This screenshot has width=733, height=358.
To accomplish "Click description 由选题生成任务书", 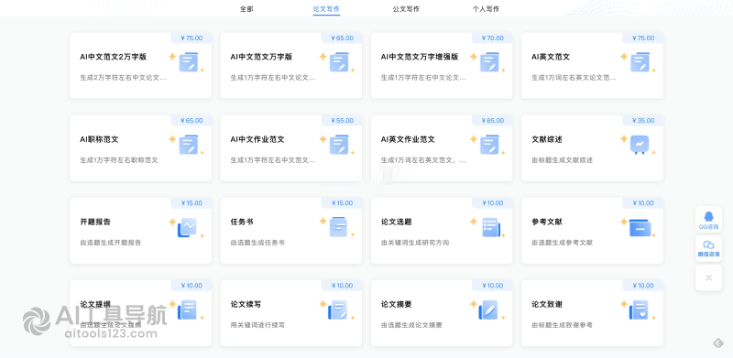I will coord(257,243).
